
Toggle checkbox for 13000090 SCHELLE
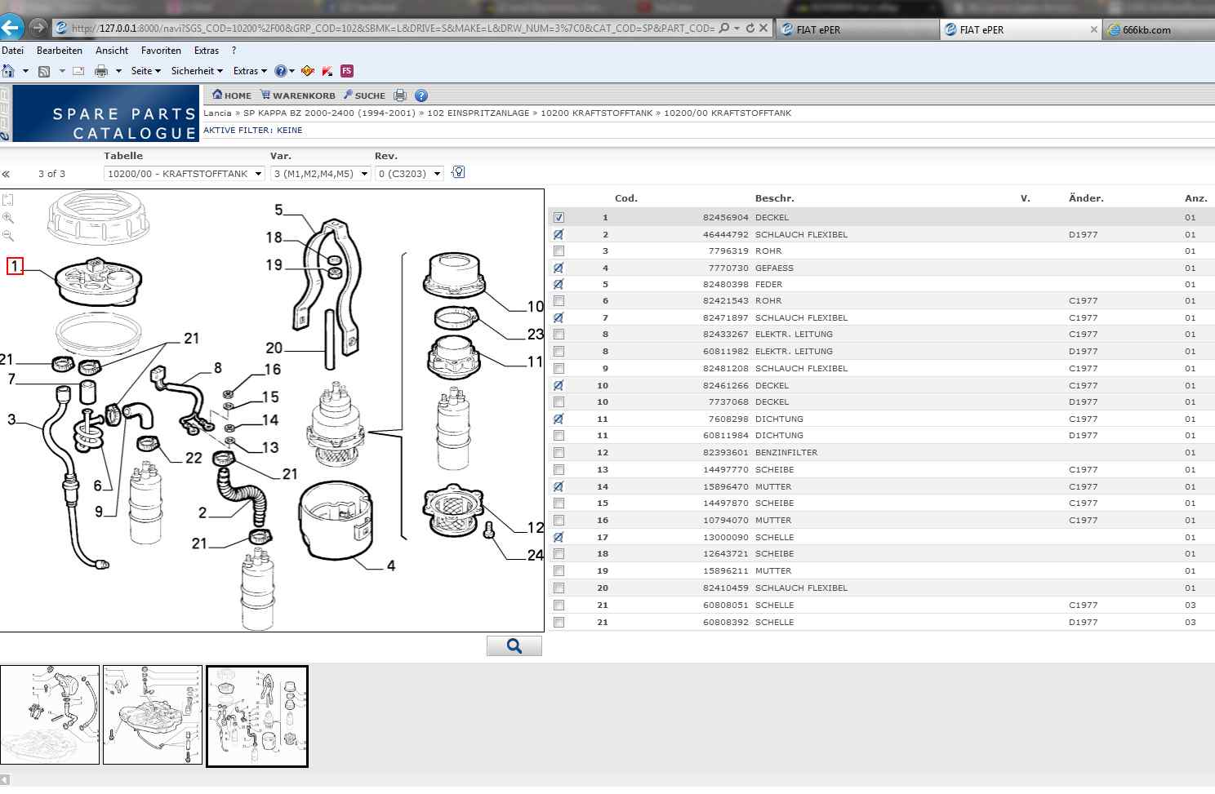[559, 537]
